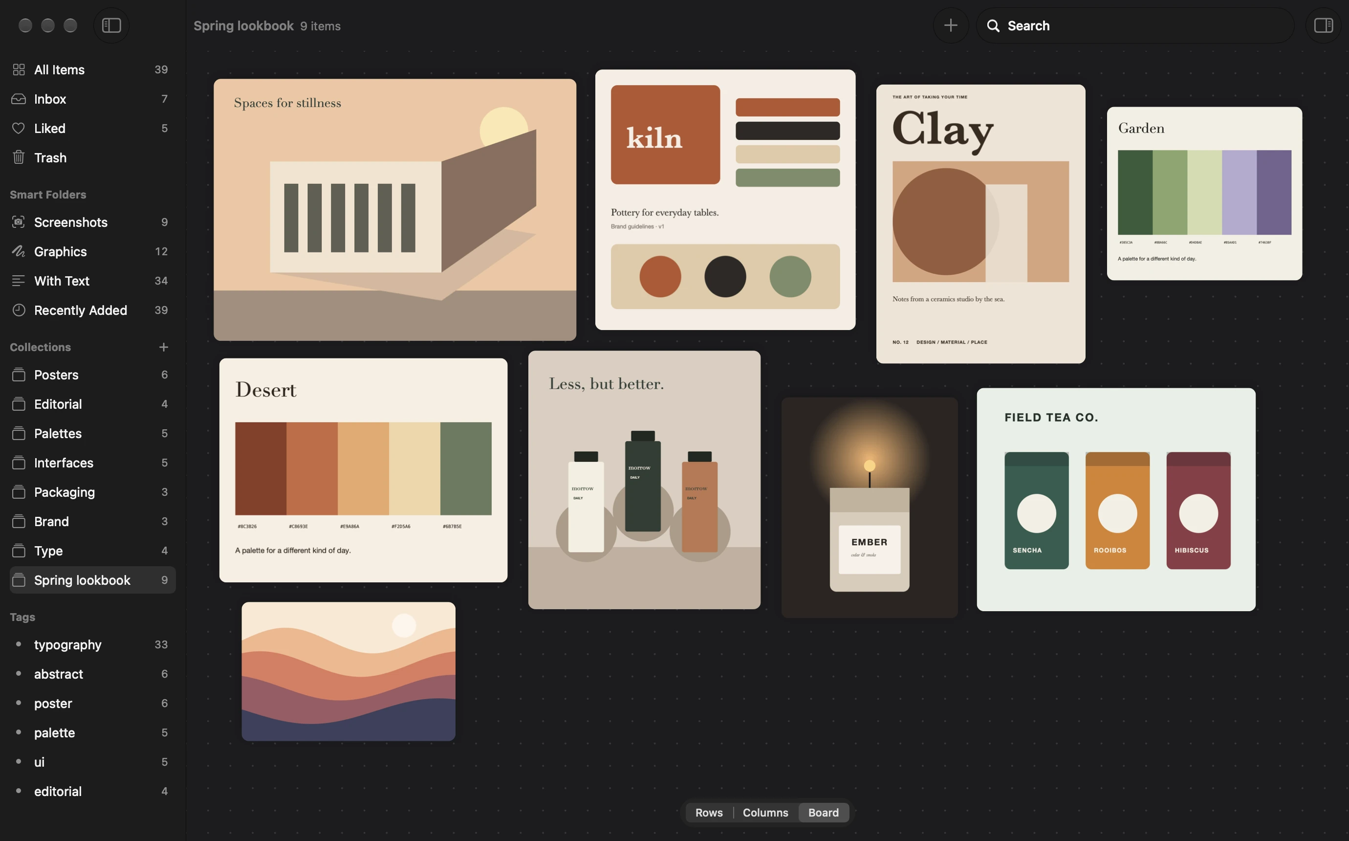Select Recently Added clock icon

click(19, 310)
